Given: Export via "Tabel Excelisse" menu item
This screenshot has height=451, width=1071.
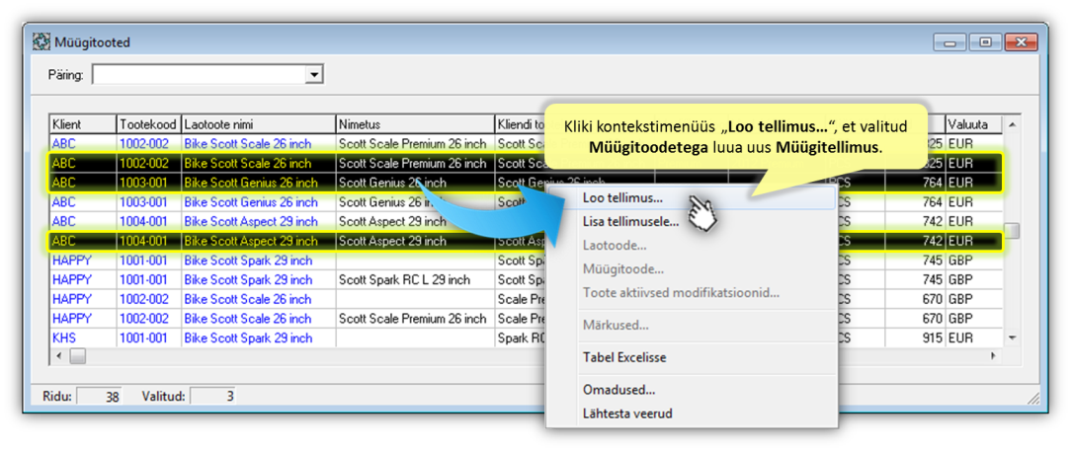Looking at the screenshot, I should [624, 357].
